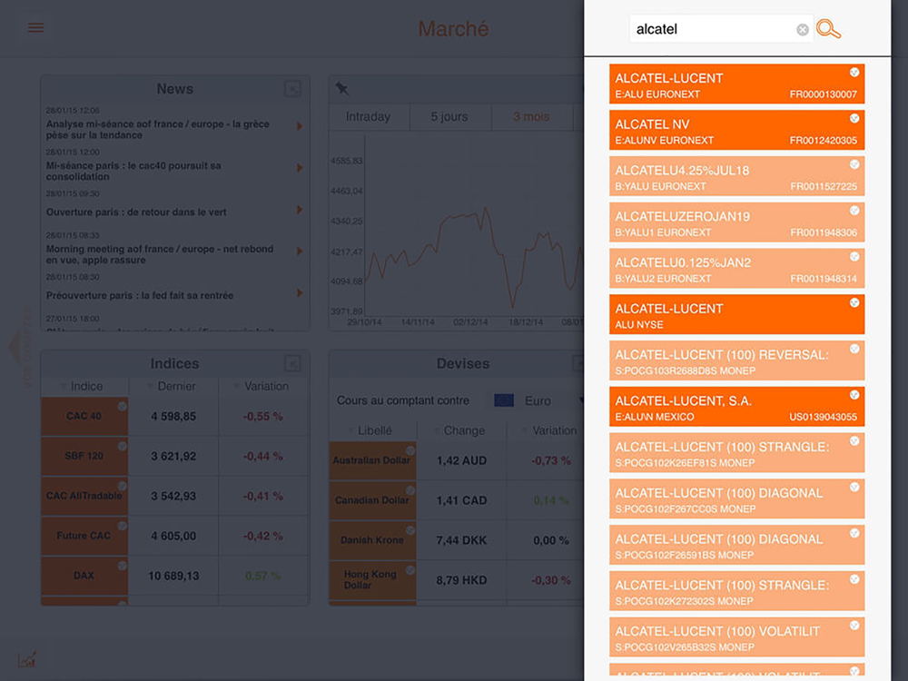Screen dimensions: 908x681
Task: Open the Euro currency dropdown
Action: (538, 400)
